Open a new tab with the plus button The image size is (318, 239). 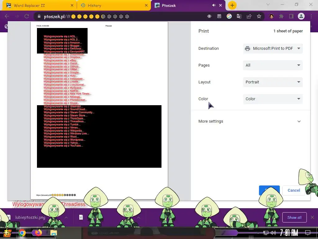(232, 5)
